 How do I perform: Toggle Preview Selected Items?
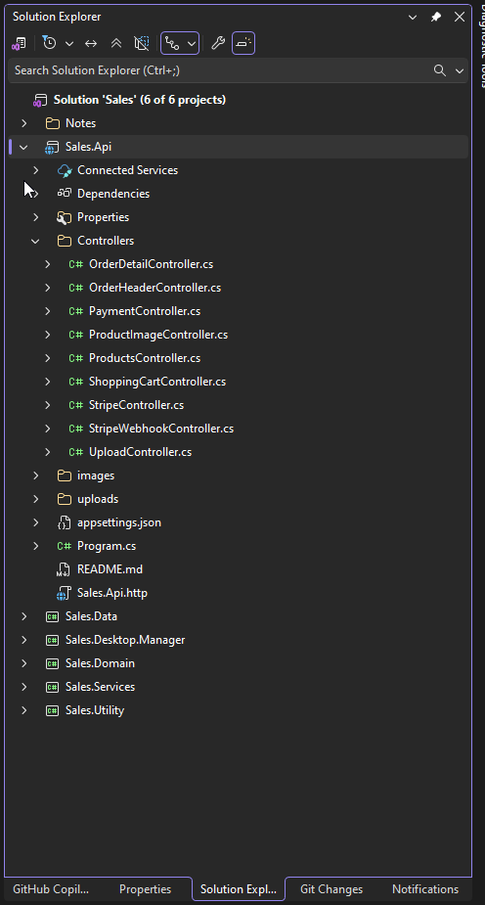(x=243, y=43)
